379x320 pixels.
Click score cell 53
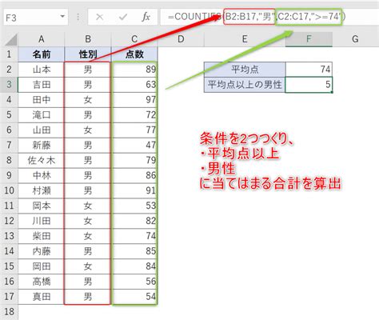(134, 206)
